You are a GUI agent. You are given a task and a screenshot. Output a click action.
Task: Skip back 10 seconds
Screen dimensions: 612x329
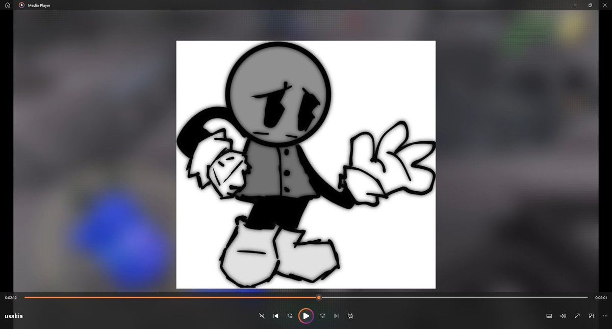coord(290,316)
